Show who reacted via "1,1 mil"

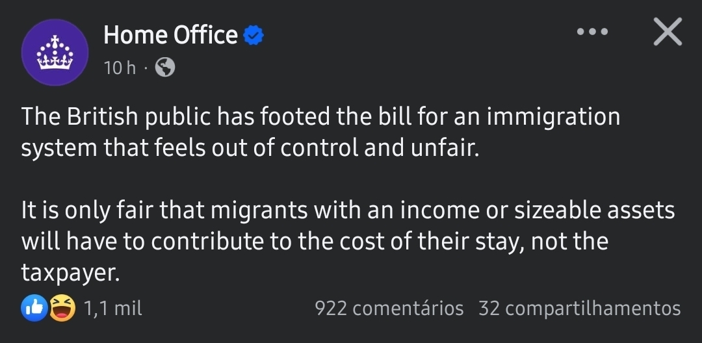(113, 309)
